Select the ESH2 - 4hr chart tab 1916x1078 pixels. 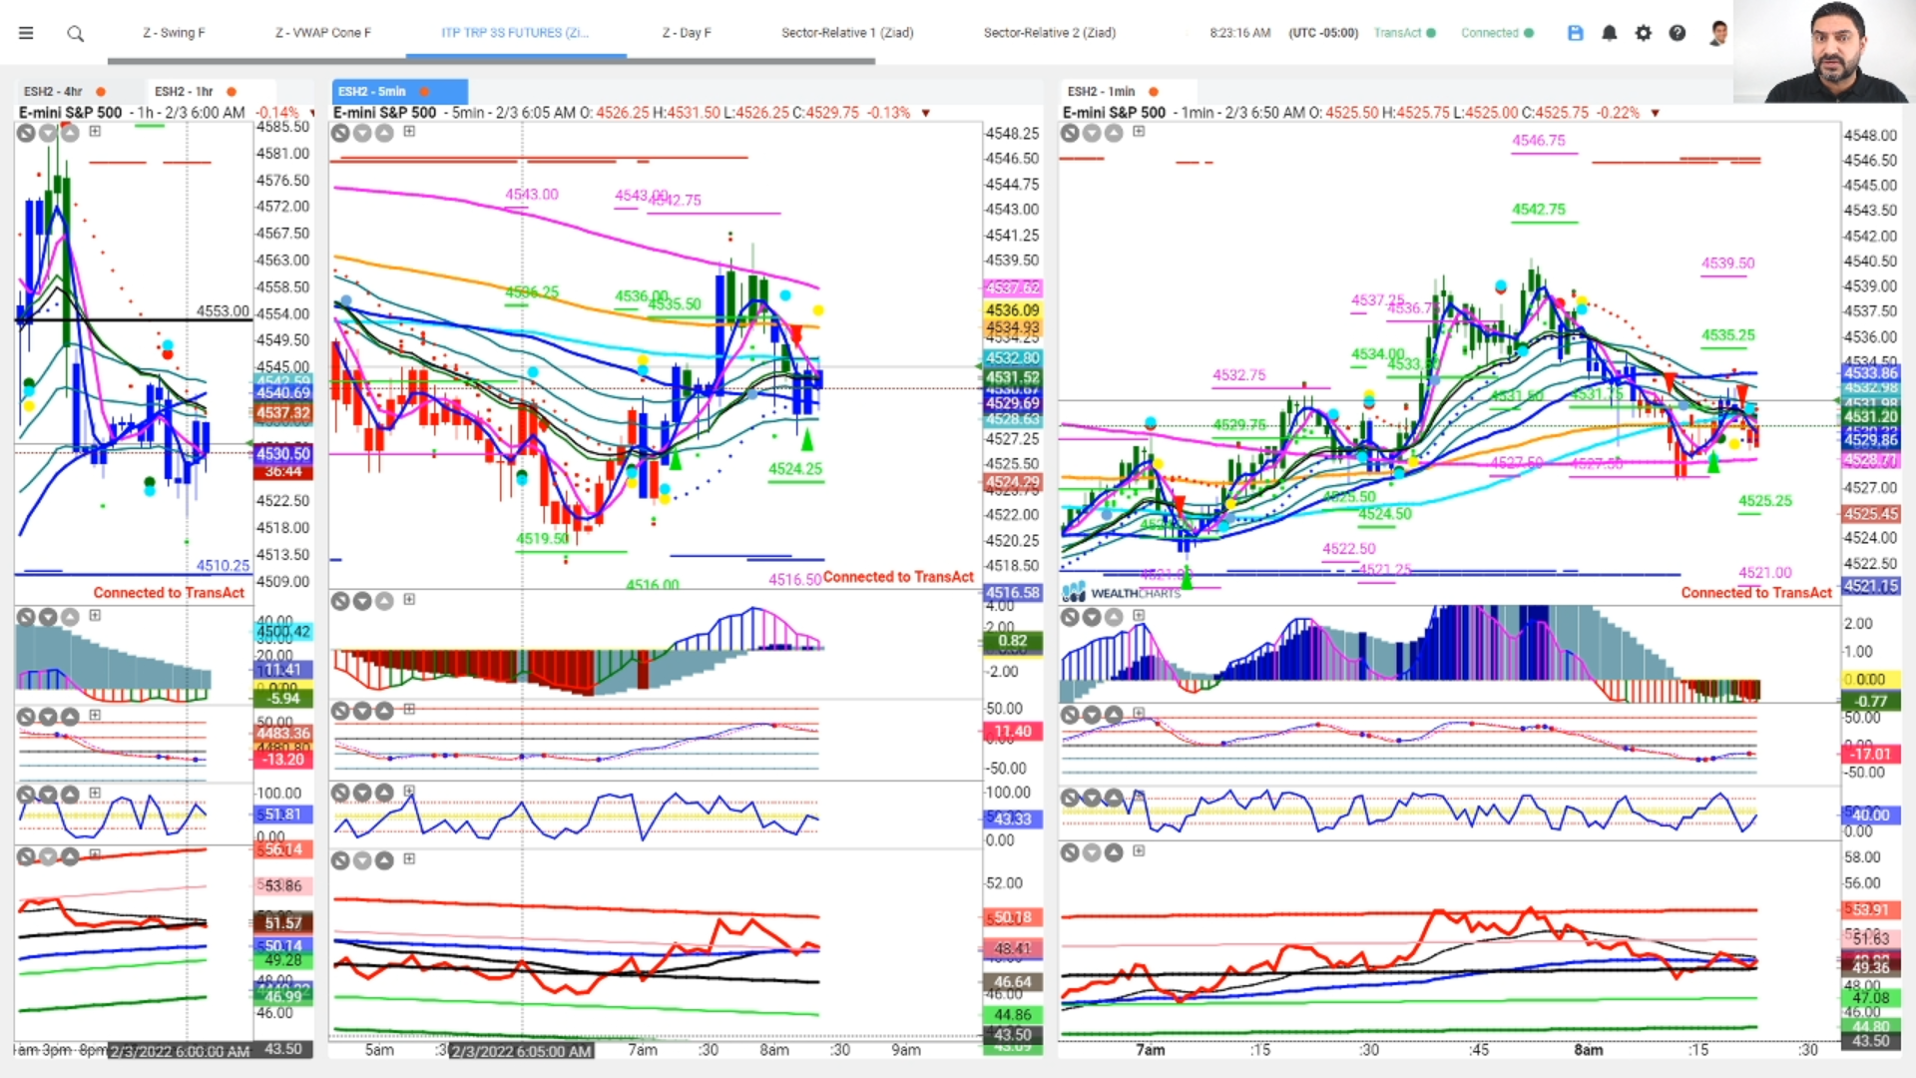[x=65, y=91]
